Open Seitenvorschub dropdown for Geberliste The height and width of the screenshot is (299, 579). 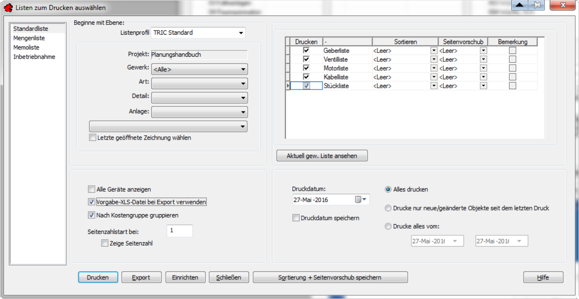point(484,51)
